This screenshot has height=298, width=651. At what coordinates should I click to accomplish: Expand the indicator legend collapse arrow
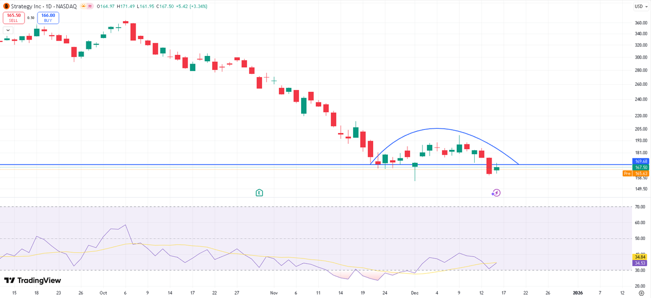[8, 30]
